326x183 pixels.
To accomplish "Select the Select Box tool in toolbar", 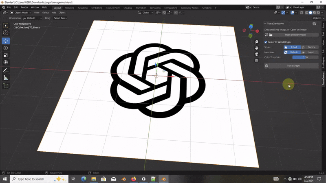I will click(x=6, y=26).
